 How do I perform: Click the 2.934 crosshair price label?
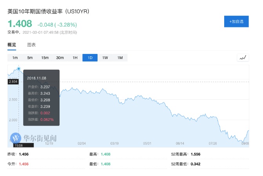tap(13, 82)
